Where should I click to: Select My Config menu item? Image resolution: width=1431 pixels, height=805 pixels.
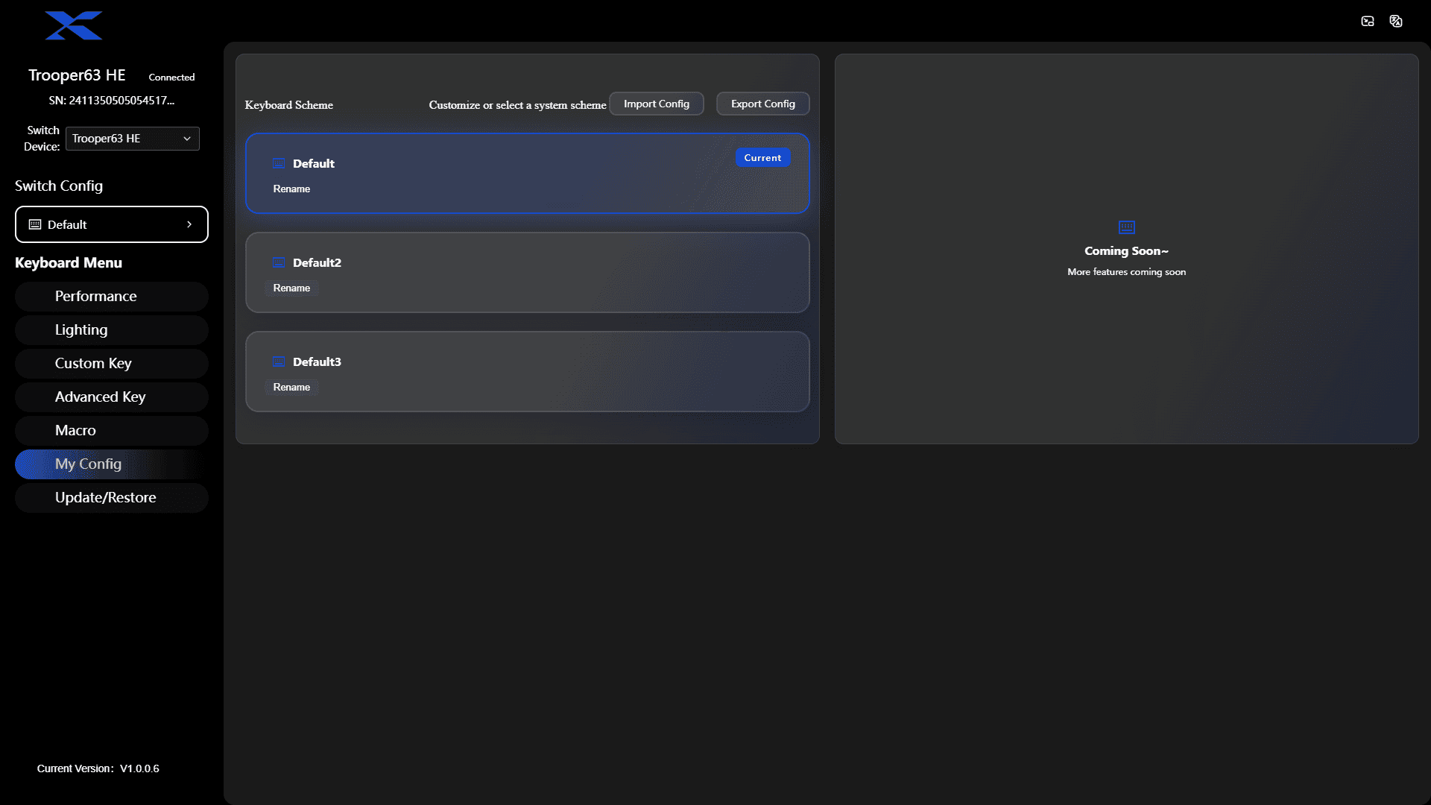pos(112,464)
